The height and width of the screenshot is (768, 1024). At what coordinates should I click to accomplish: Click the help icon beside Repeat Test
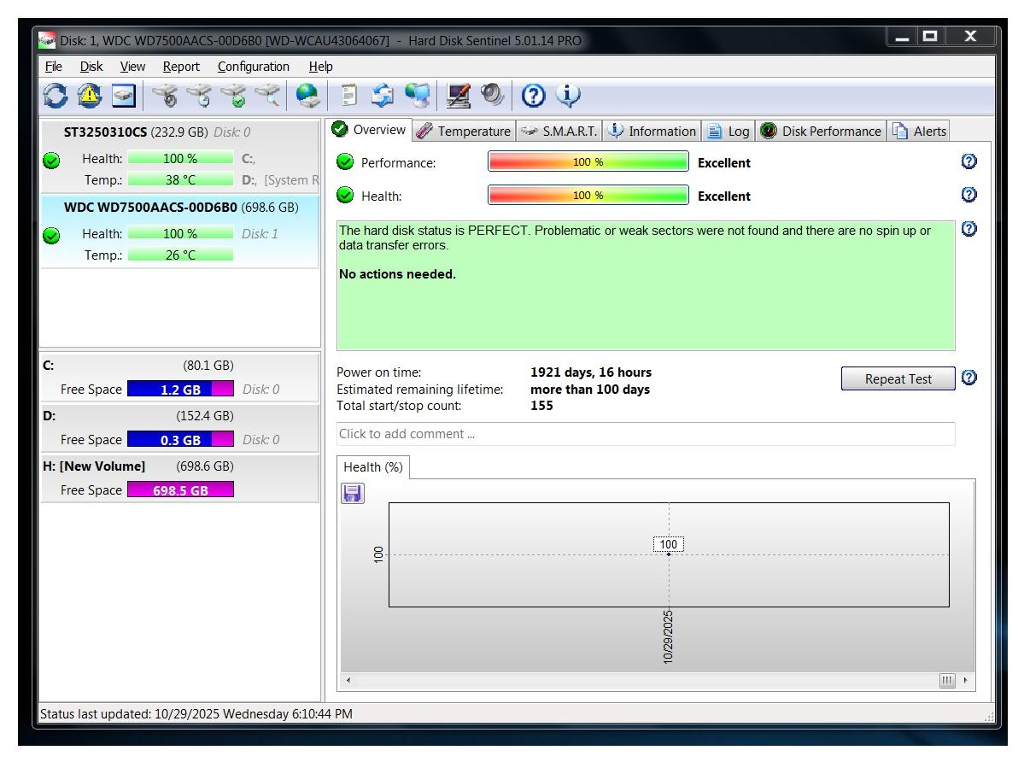[x=968, y=378]
